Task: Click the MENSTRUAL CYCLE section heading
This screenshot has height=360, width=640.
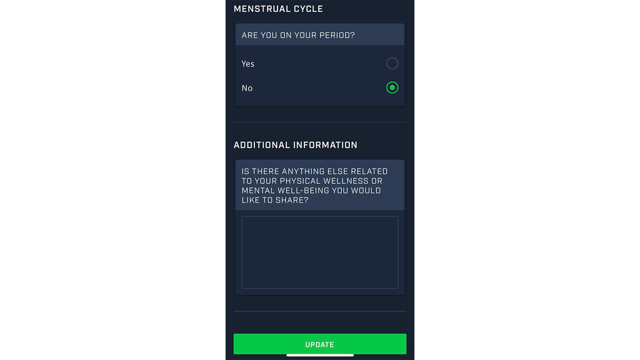Action: click(x=278, y=8)
